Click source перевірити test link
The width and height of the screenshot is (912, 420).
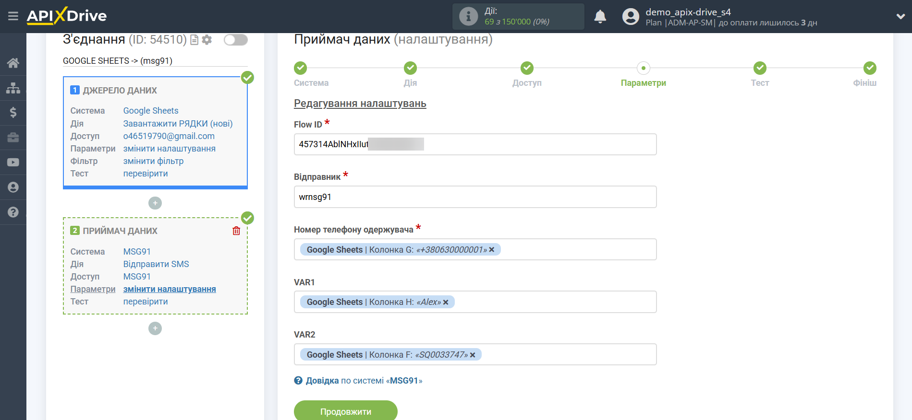pos(146,174)
